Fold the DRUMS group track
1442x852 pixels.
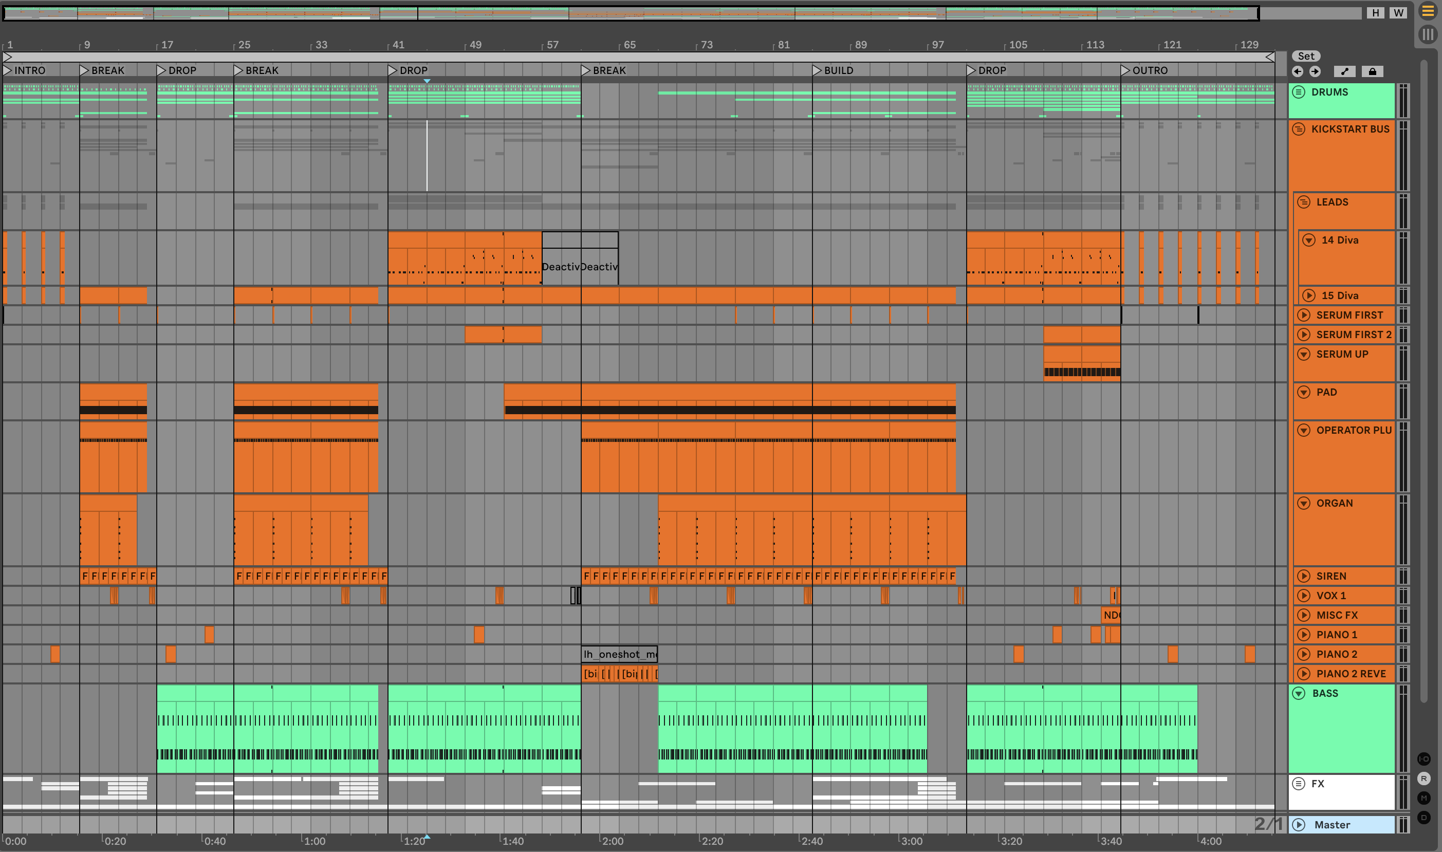1299,92
